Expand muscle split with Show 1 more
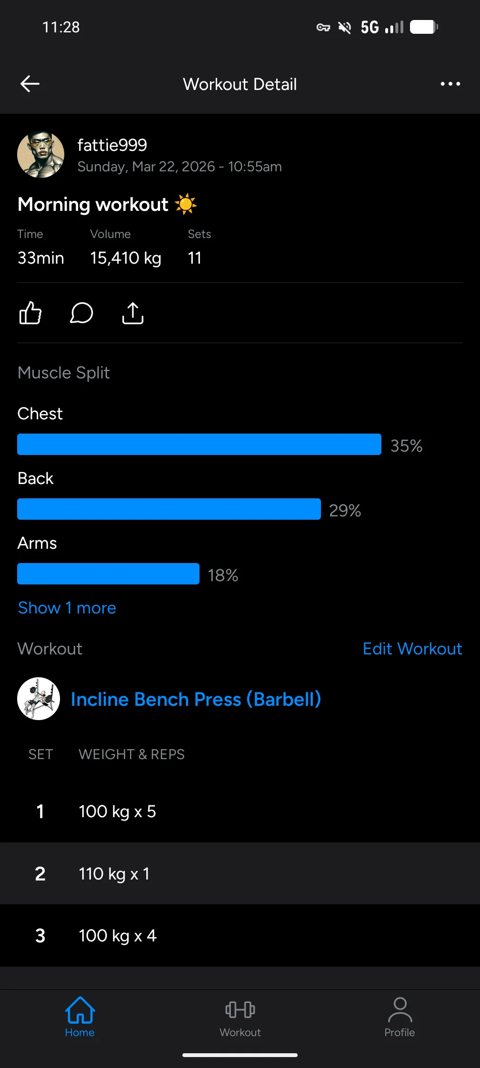 coord(67,608)
